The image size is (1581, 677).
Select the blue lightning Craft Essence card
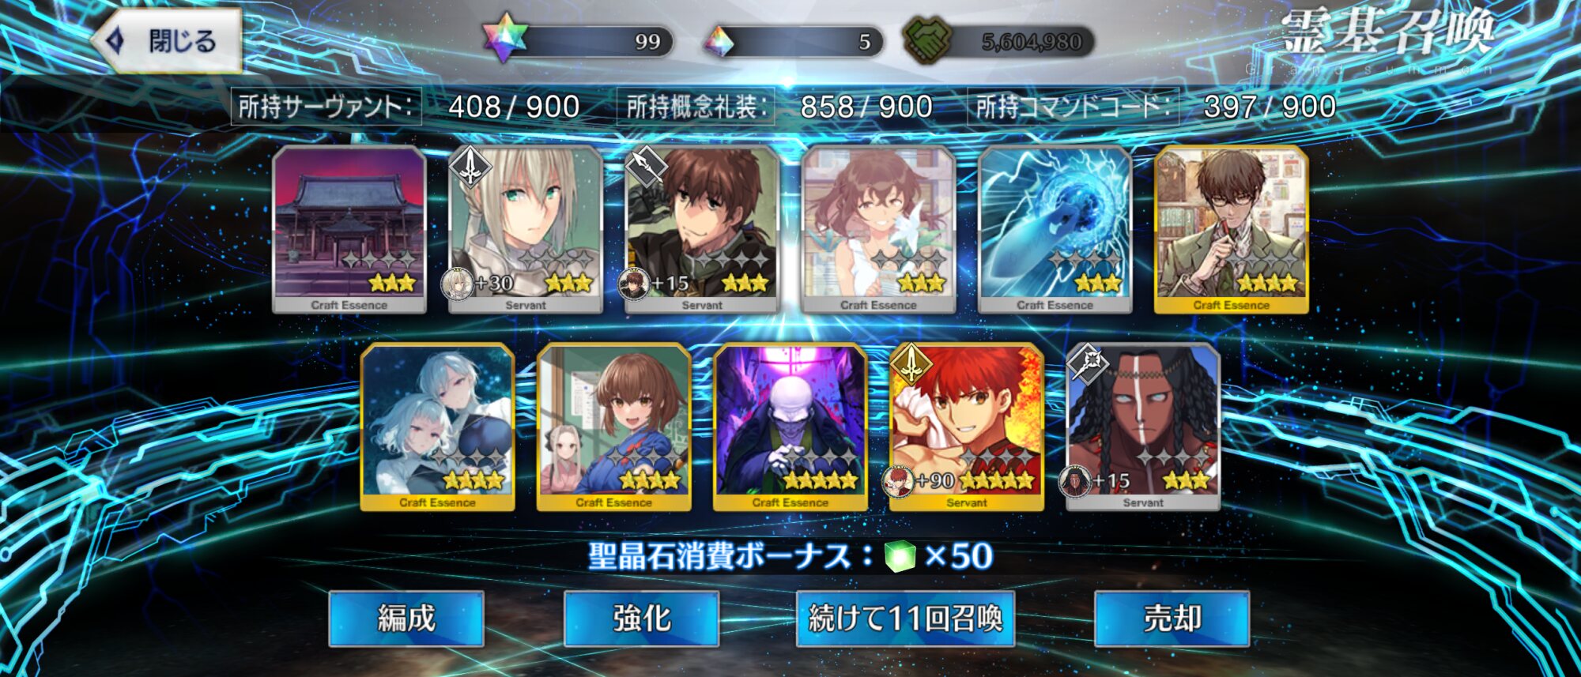tap(1055, 230)
